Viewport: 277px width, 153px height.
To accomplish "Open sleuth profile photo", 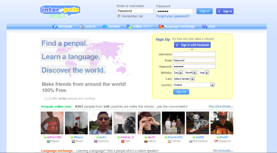I will pos(149,123).
